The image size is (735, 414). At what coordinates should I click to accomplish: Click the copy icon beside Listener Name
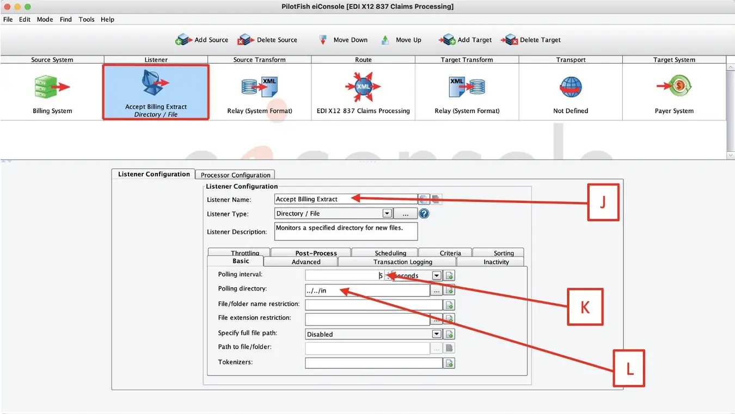tap(424, 199)
